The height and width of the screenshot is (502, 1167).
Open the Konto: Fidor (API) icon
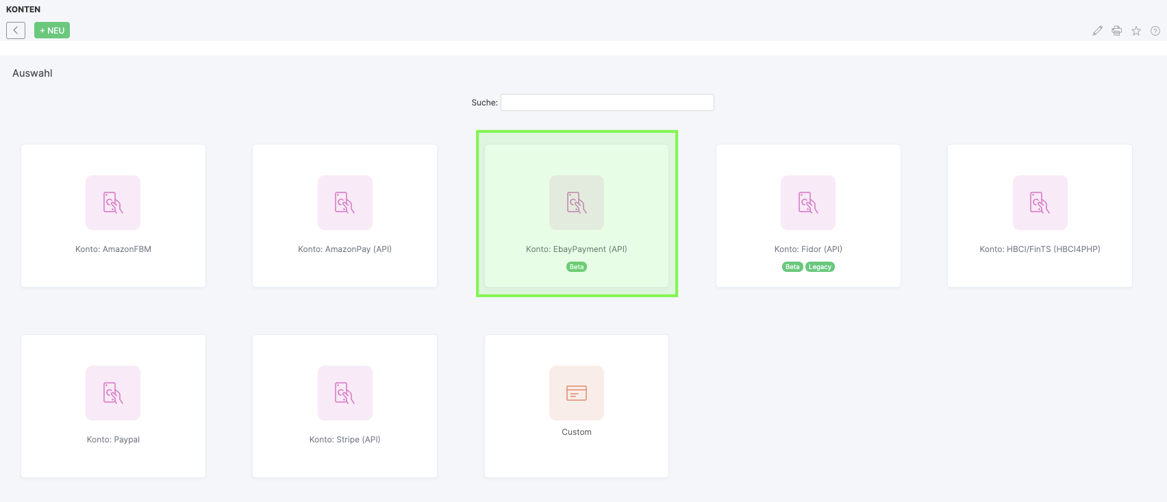(808, 203)
